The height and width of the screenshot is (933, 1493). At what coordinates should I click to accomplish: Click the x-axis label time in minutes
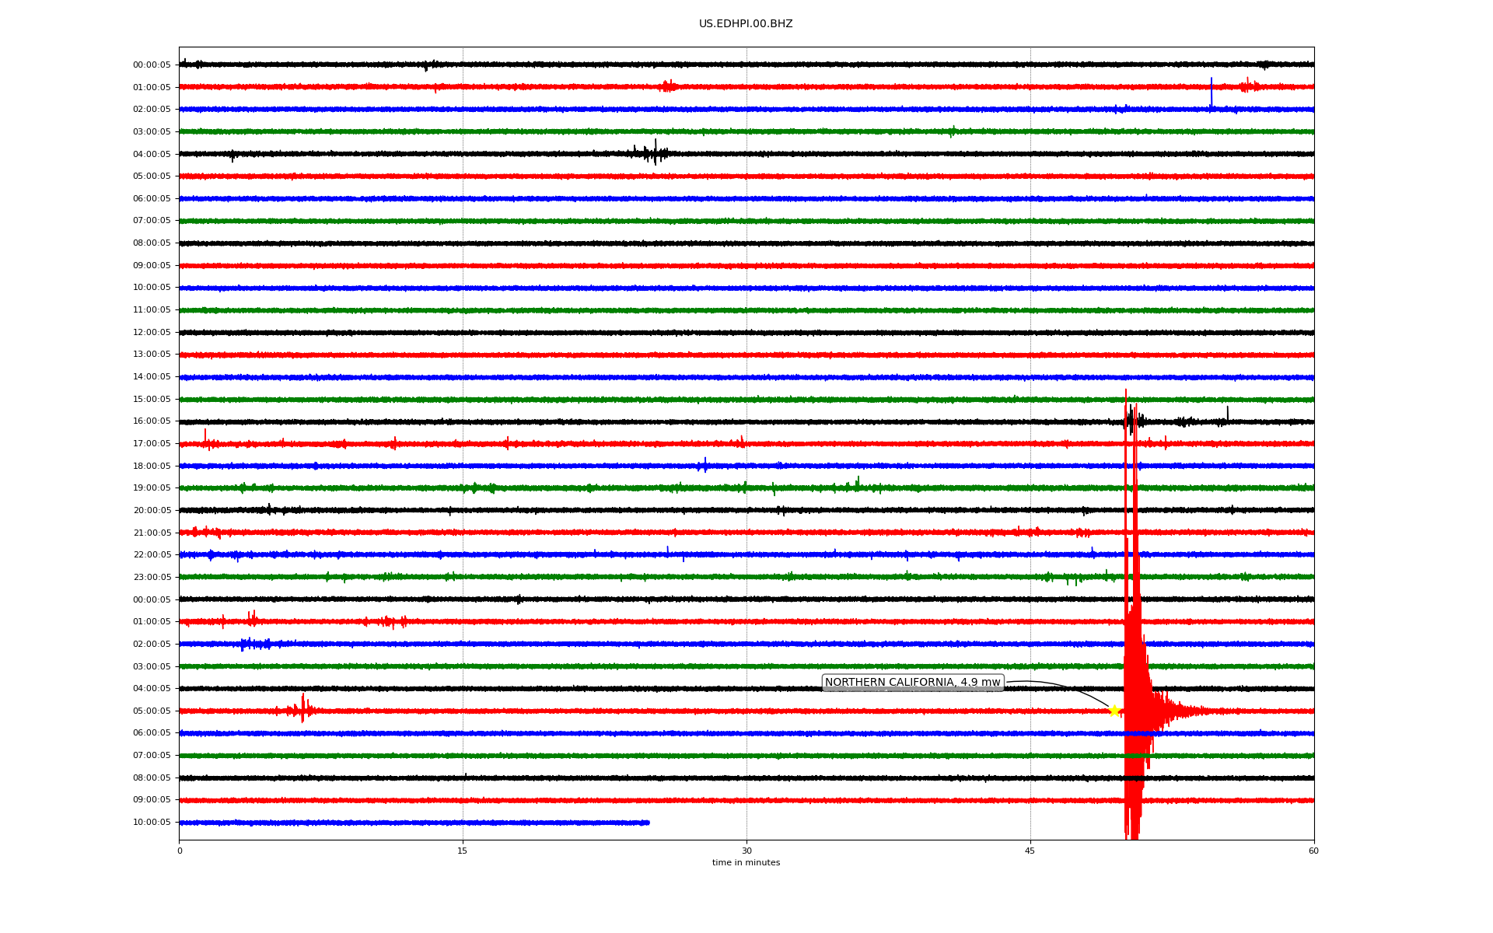pyautogui.click(x=745, y=863)
